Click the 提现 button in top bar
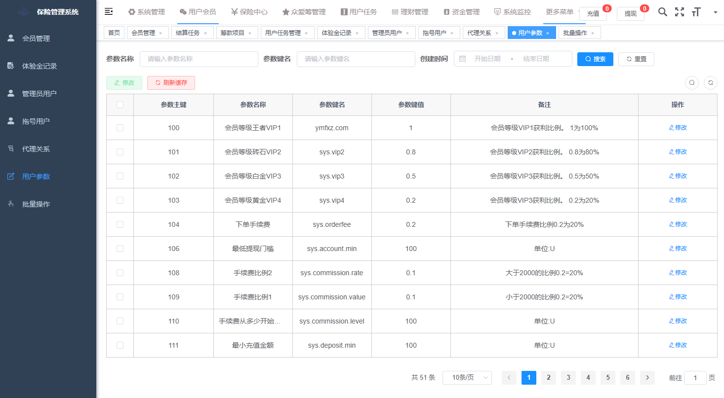Image resolution: width=724 pixels, height=398 pixels. [x=631, y=14]
